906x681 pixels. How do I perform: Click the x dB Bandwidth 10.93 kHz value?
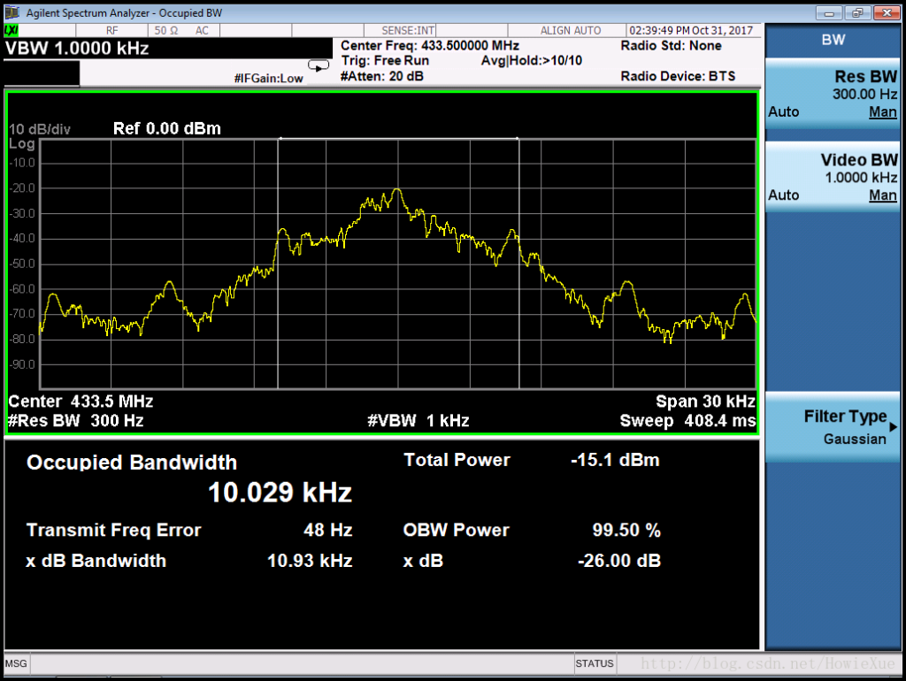310,561
